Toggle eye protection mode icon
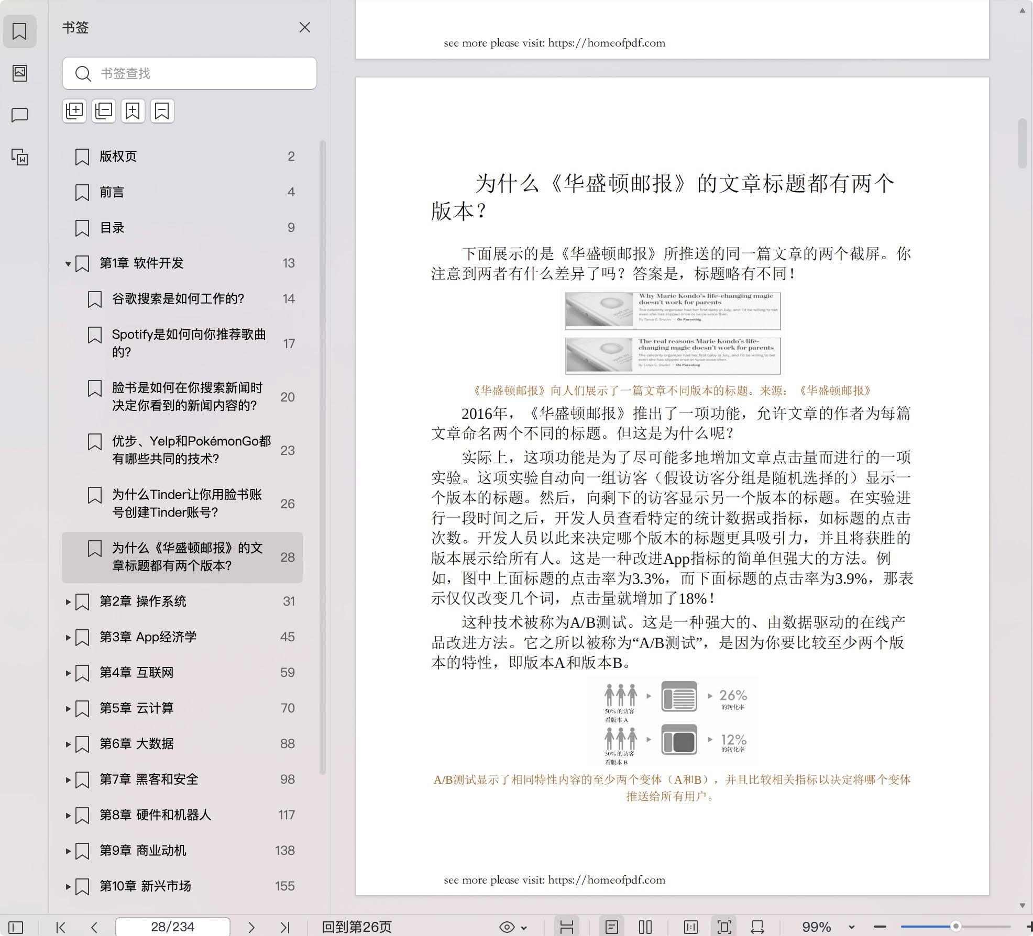This screenshot has width=1033, height=936. click(x=507, y=927)
